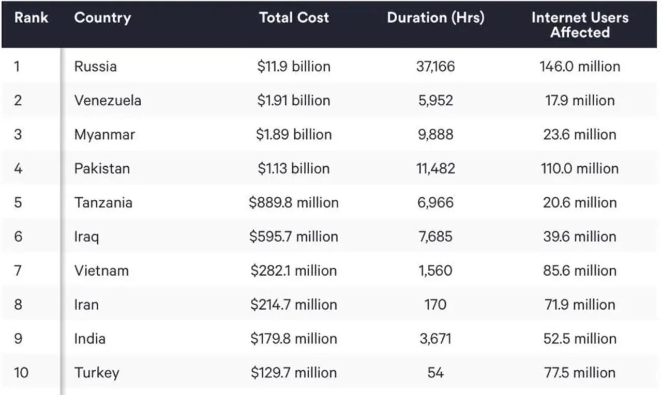Click the Internet Users Affected header

point(579,25)
